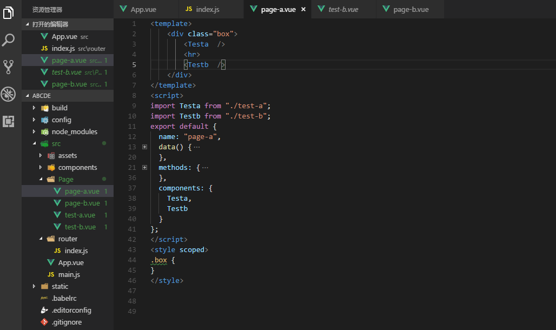Image resolution: width=556 pixels, height=330 pixels.
Task: Click the Explorer panel title at top of sidebar
Action: click(x=47, y=10)
